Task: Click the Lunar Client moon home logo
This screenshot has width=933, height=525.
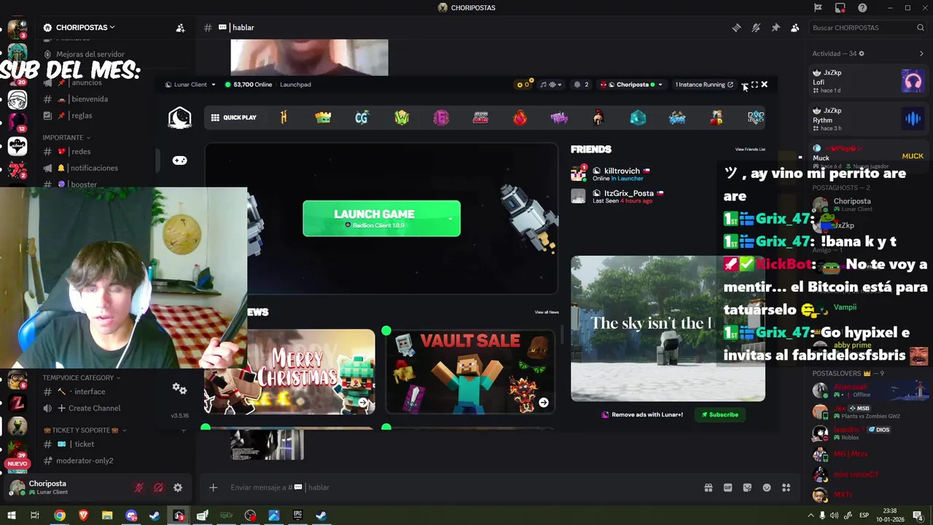Action: [x=179, y=117]
